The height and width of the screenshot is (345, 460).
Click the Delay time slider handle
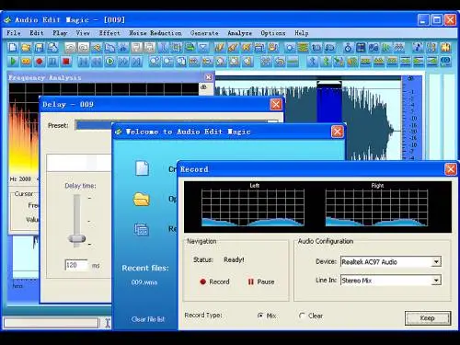coord(76,238)
